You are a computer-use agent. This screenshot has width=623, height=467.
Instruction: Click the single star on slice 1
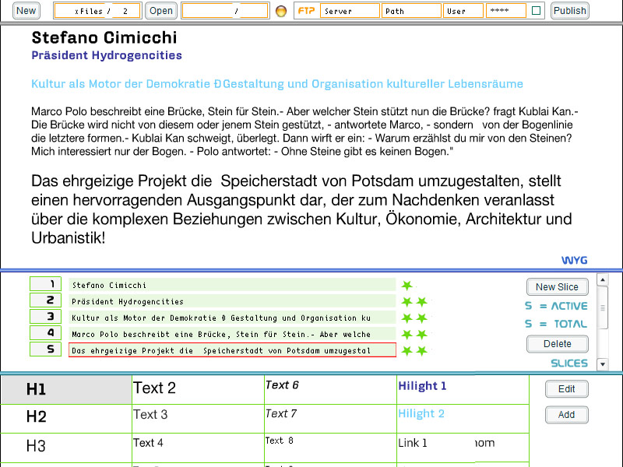pos(407,285)
